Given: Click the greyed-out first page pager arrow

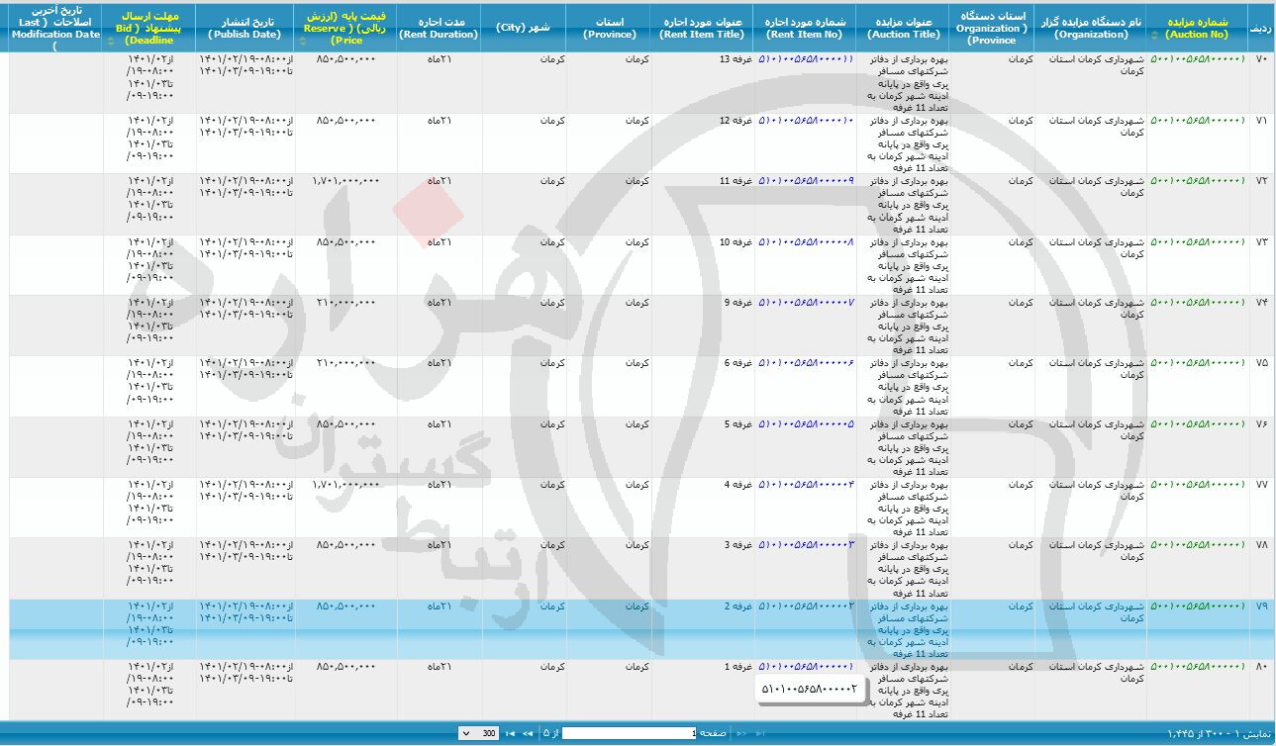Looking at the screenshot, I should click(x=760, y=733).
